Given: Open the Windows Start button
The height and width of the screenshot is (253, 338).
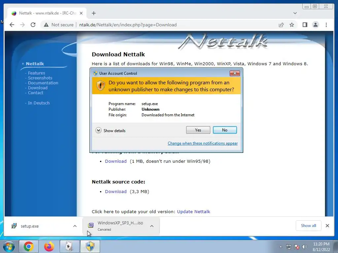Looking at the screenshot, I should pyautogui.click(x=8, y=246).
